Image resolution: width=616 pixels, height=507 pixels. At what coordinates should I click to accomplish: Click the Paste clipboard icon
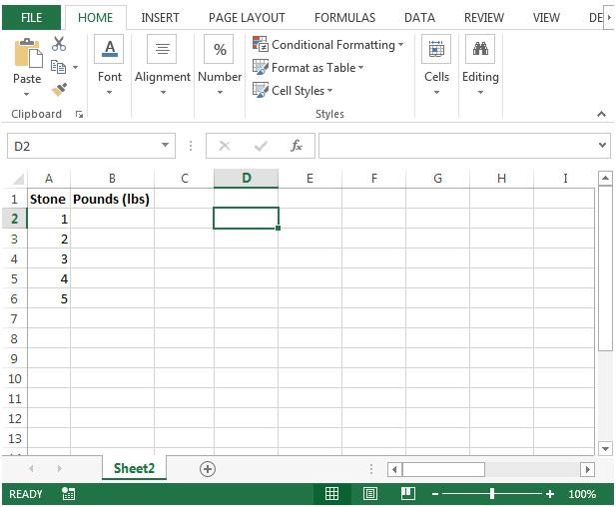[x=28, y=54]
